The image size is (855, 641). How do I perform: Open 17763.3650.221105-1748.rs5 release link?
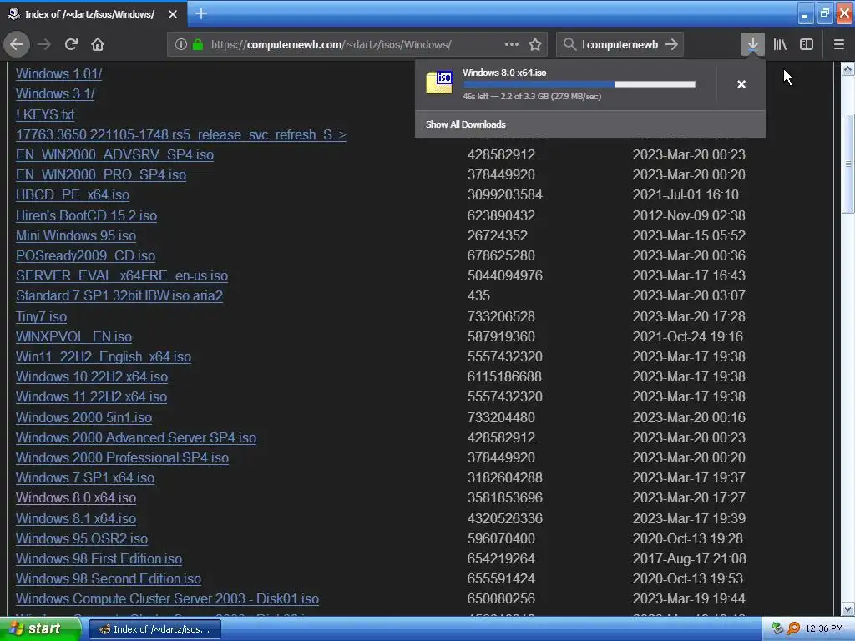pos(181,134)
